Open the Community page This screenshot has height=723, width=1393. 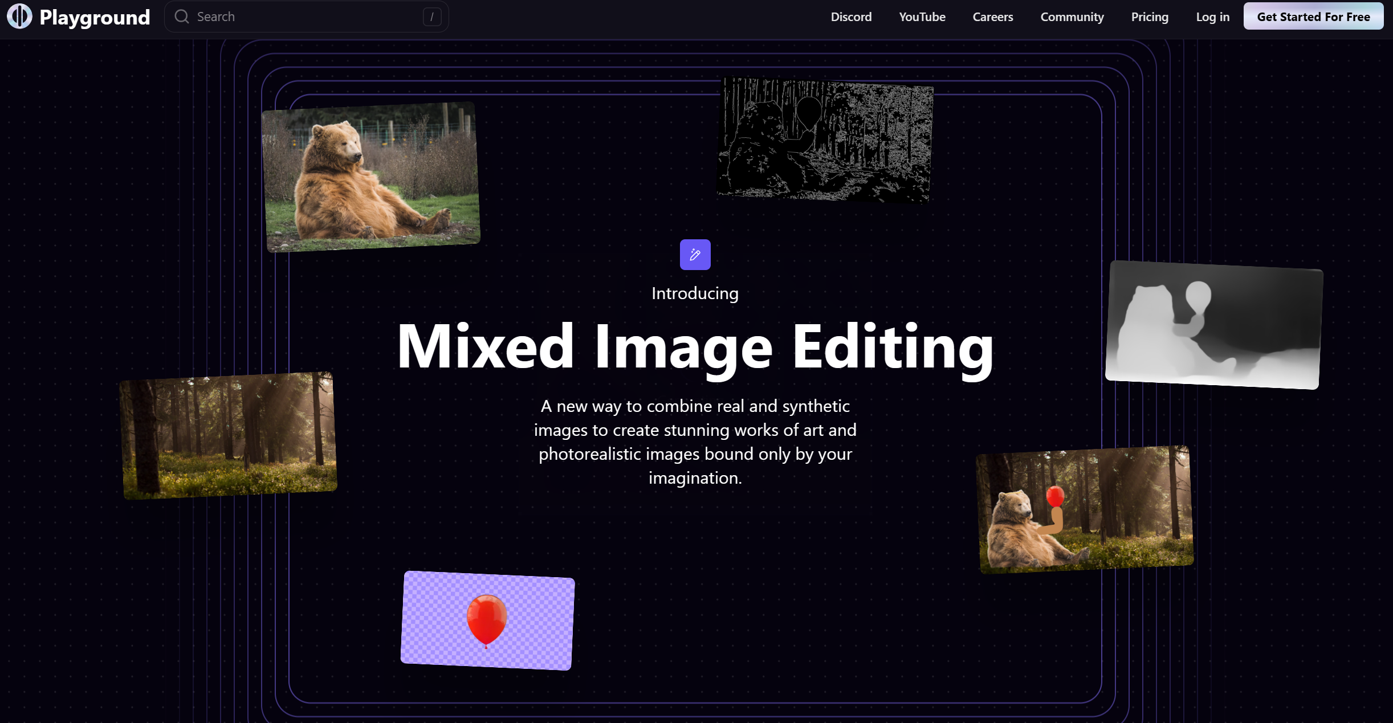click(x=1072, y=17)
